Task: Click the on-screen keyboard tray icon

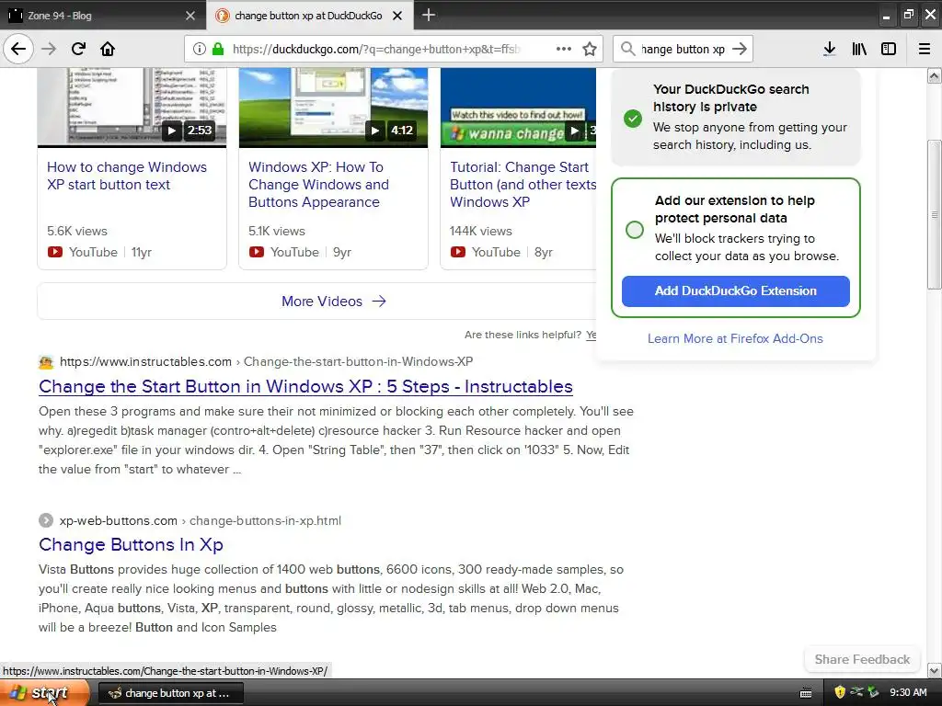Action: click(806, 693)
